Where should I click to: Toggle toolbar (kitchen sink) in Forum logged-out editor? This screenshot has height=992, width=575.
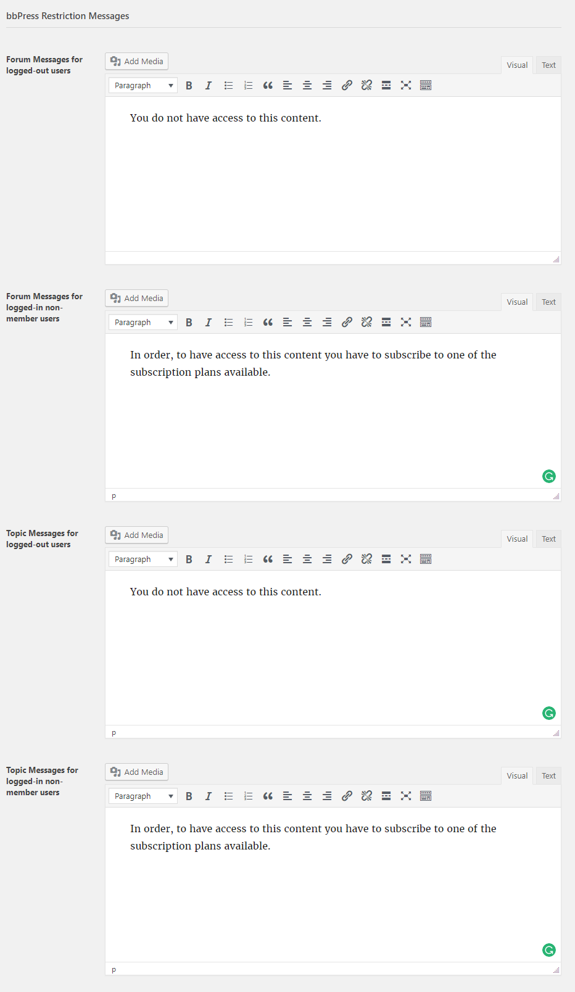point(426,86)
